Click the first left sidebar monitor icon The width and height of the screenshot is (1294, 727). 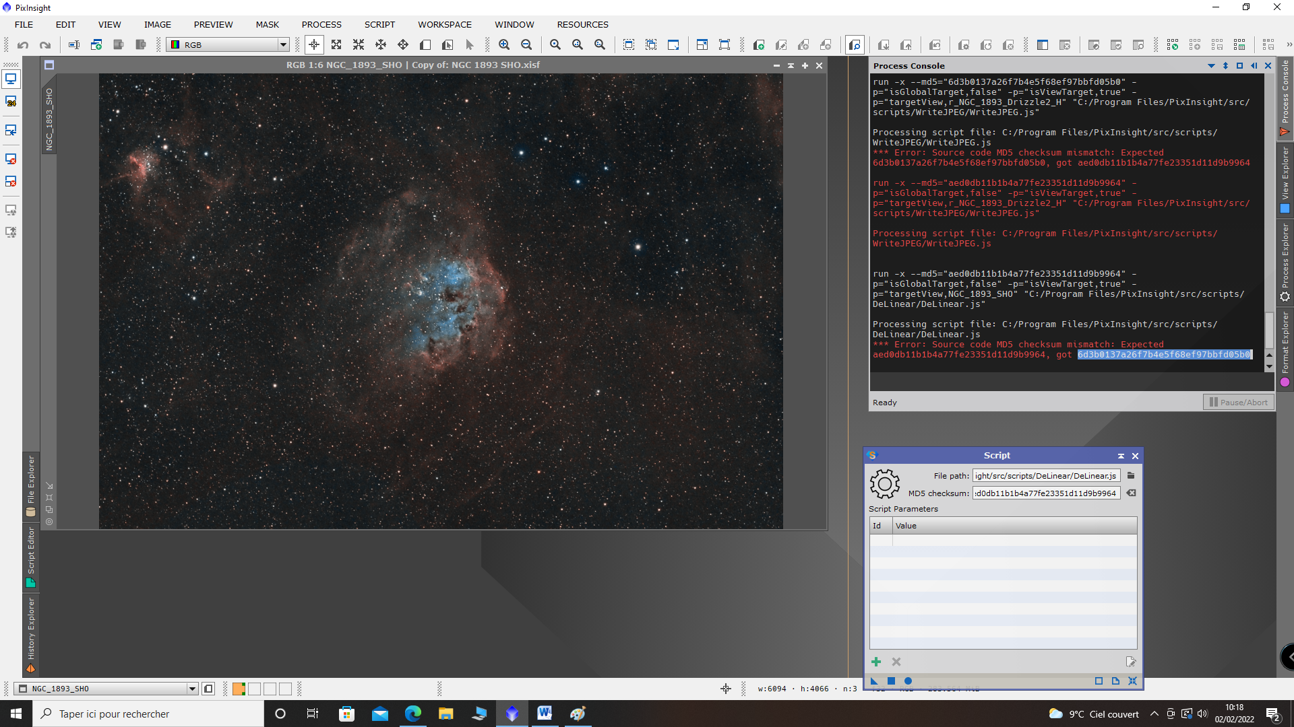tap(11, 79)
